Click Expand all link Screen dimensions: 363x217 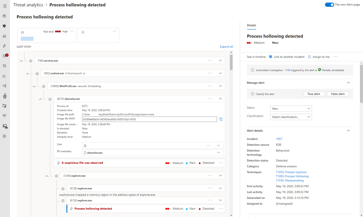226,47
